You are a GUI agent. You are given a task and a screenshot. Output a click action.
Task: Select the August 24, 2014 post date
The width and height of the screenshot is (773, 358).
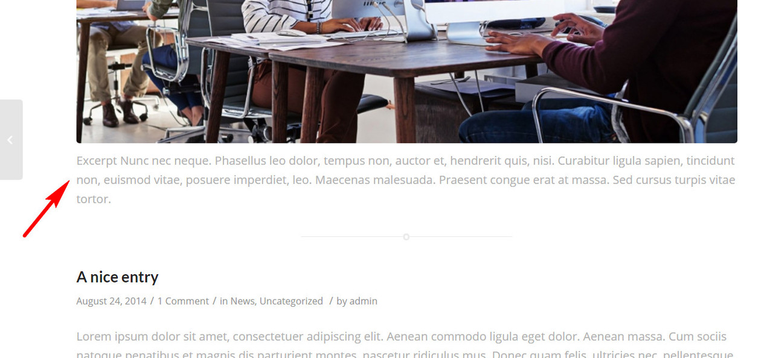(x=111, y=301)
